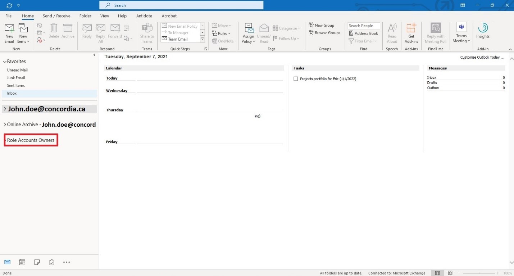Image resolution: width=514 pixels, height=276 pixels.
Task: Click the Get Add-ins icon
Action: pos(411,34)
